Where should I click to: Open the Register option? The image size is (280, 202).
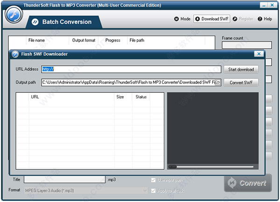click(243, 19)
